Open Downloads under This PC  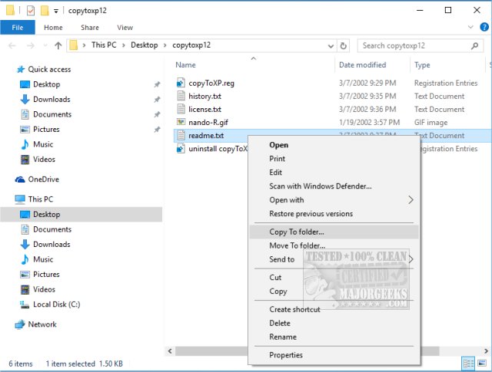[52, 244]
